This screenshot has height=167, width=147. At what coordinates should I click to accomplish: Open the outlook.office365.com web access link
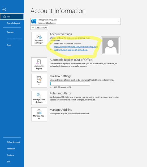76,47
